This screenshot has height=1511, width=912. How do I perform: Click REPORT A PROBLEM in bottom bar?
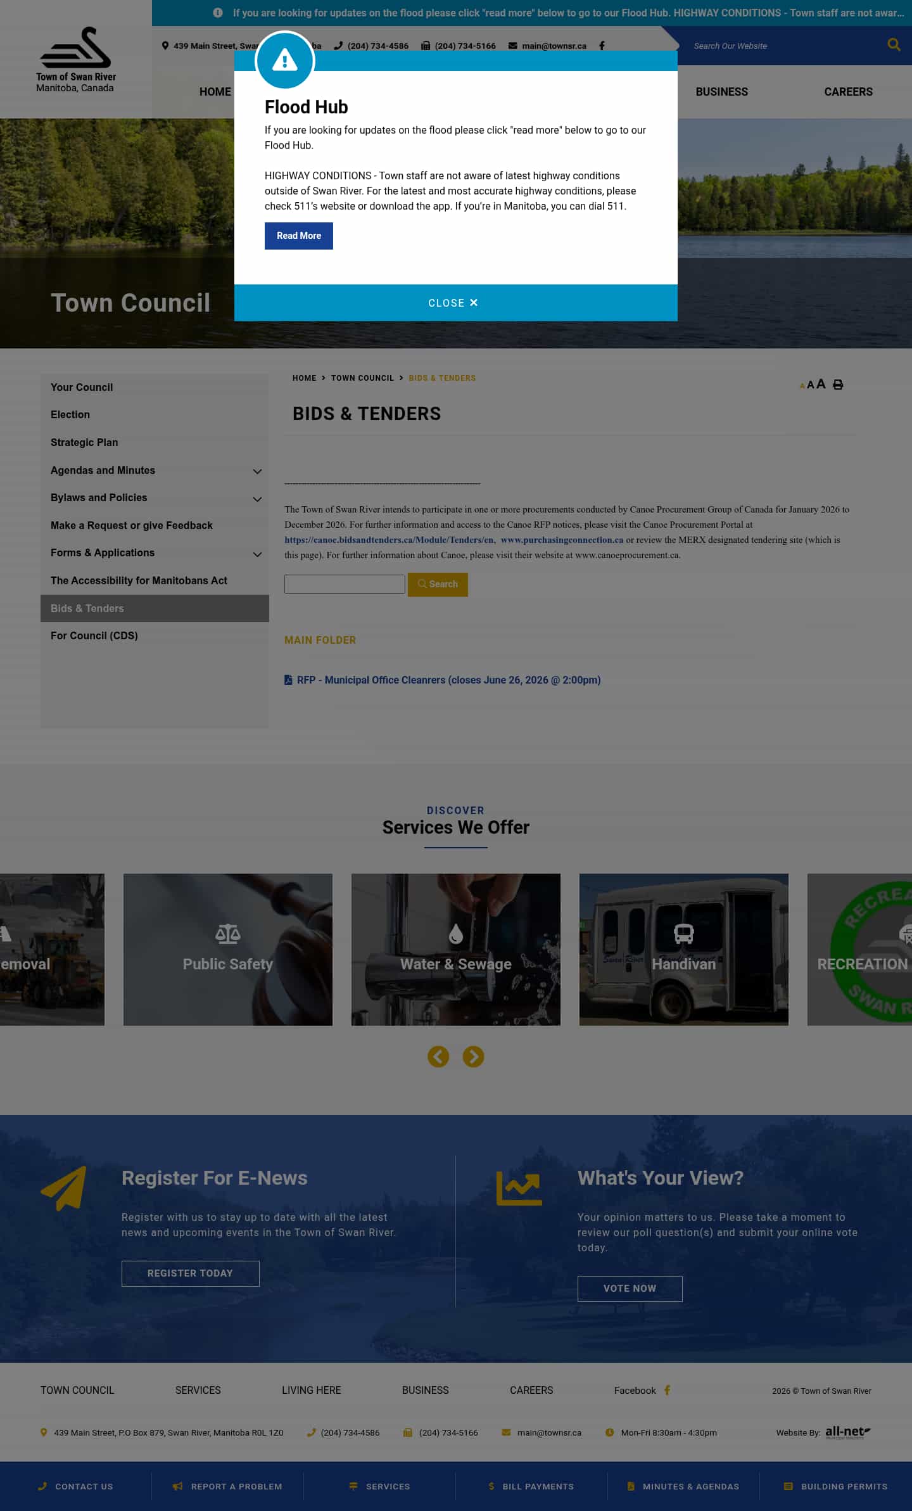[x=228, y=1486]
